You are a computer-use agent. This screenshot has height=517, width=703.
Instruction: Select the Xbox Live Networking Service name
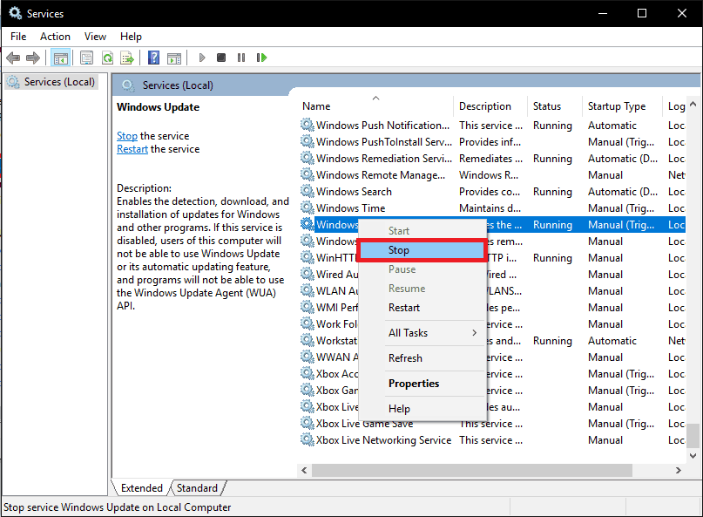pyautogui.click(x=383, y=440)
